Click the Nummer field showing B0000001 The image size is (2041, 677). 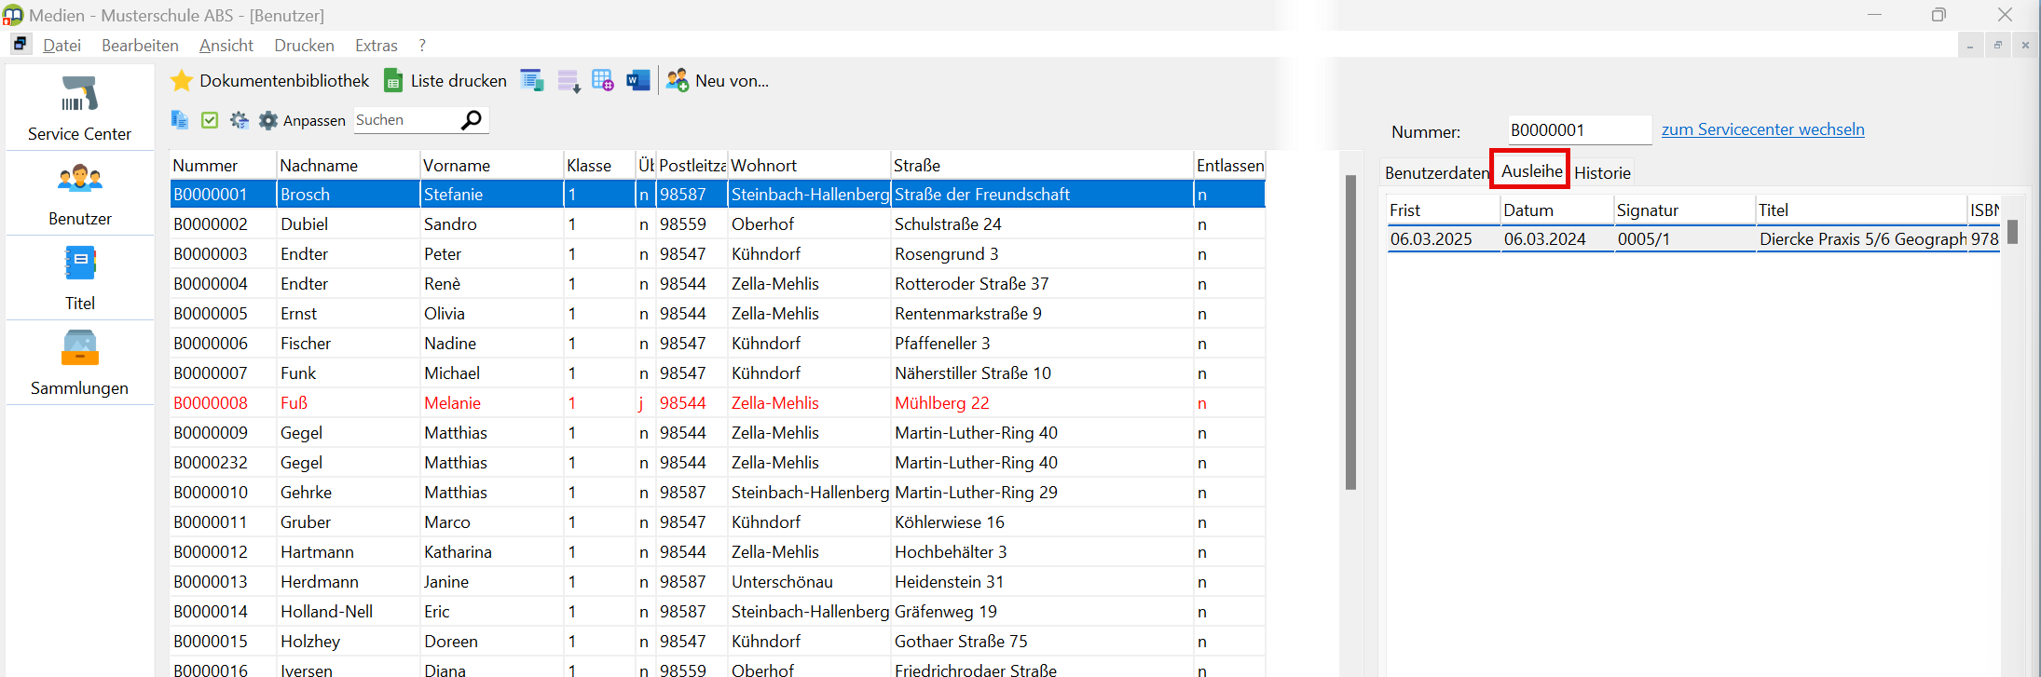(x=1580, y=130)
